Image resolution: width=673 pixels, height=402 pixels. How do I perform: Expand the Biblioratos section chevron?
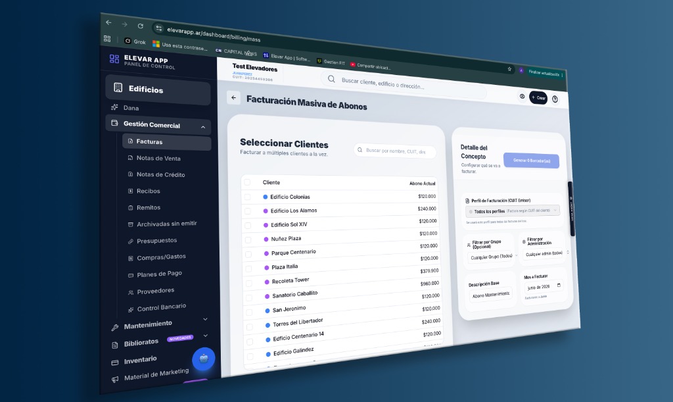[205, 336]
